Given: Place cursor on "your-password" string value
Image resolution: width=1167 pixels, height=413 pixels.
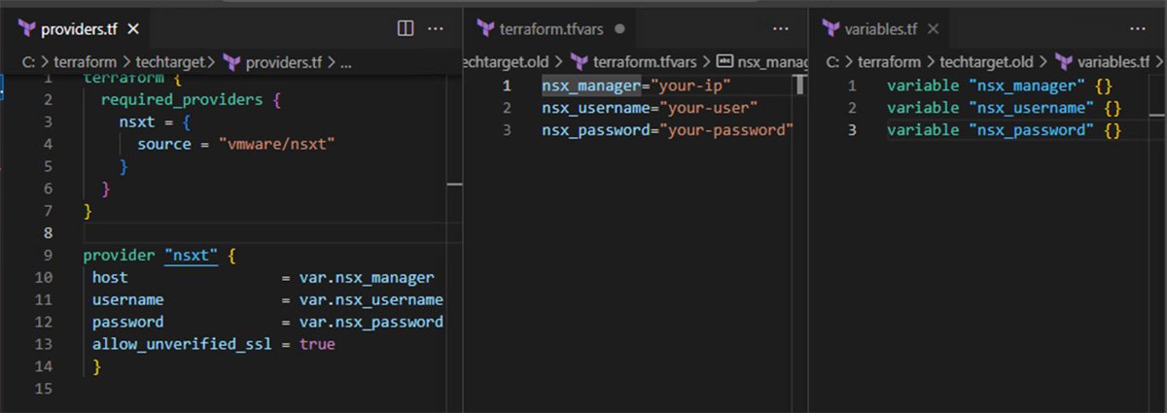Looking at the screenshot, I should [x=727, y=130].
